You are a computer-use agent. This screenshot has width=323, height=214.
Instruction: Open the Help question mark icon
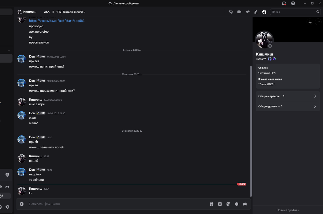(293, 3)
